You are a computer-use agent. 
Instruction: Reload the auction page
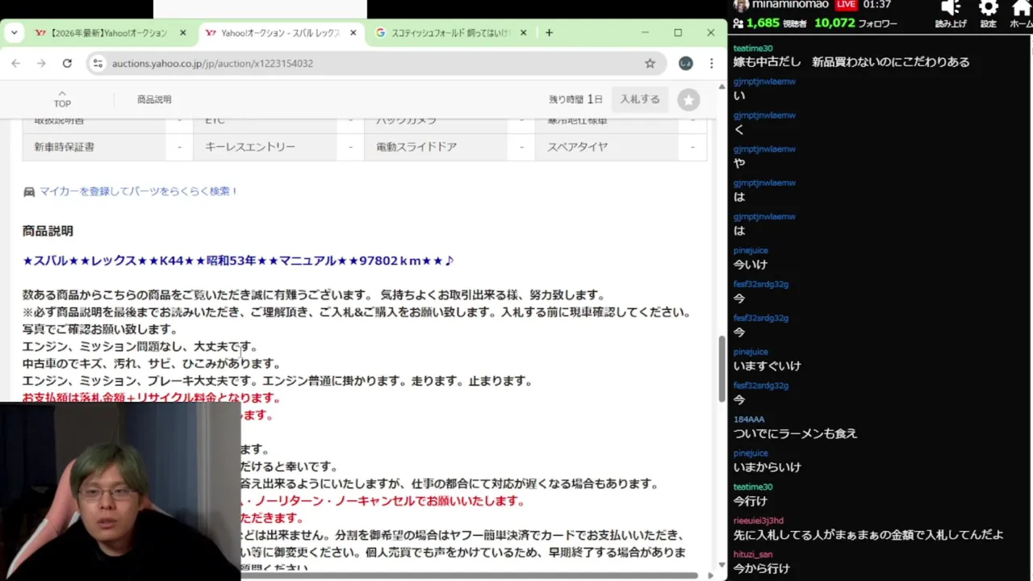(x=67, y=63)
